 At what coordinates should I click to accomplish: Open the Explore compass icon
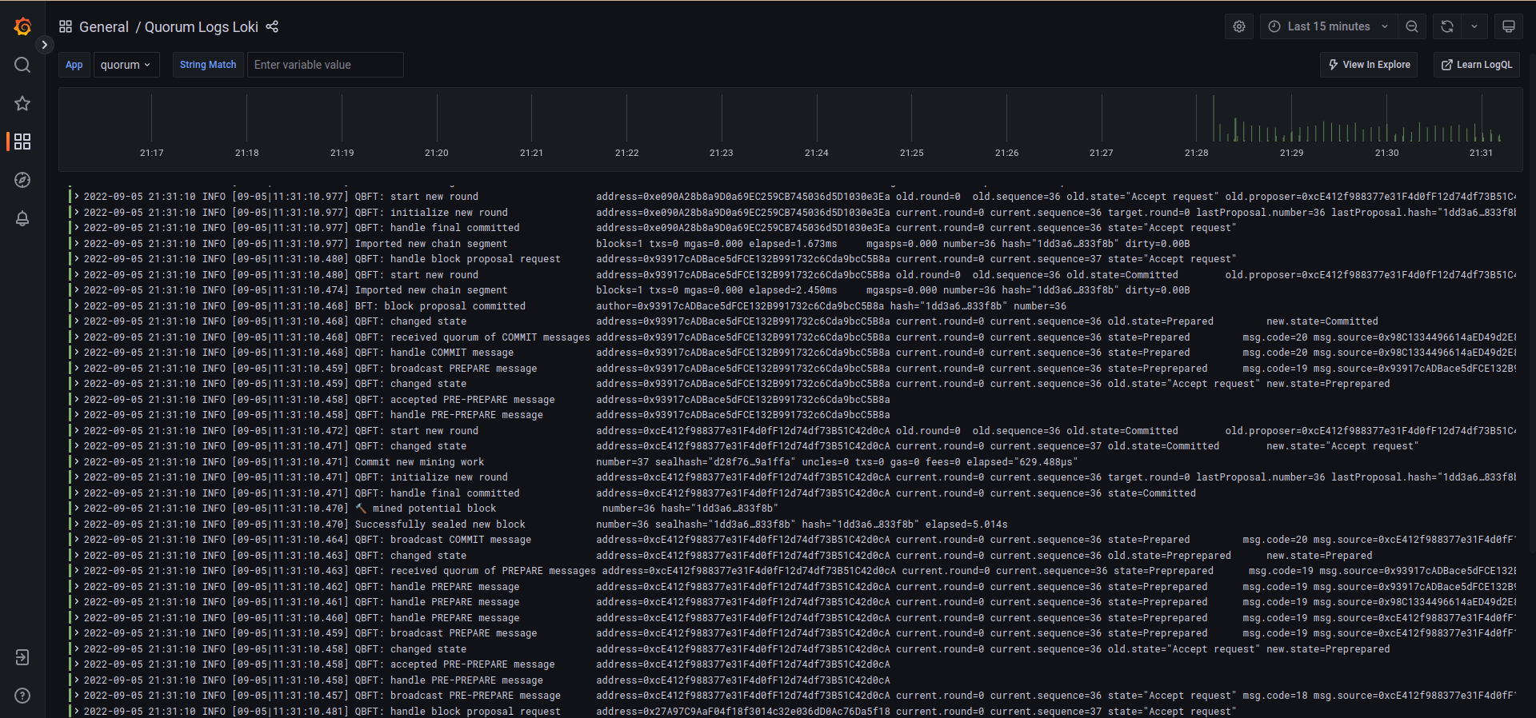tap(22, 180)
